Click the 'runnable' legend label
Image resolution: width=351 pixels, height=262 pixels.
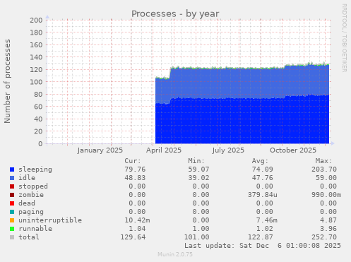click(35, 229)
